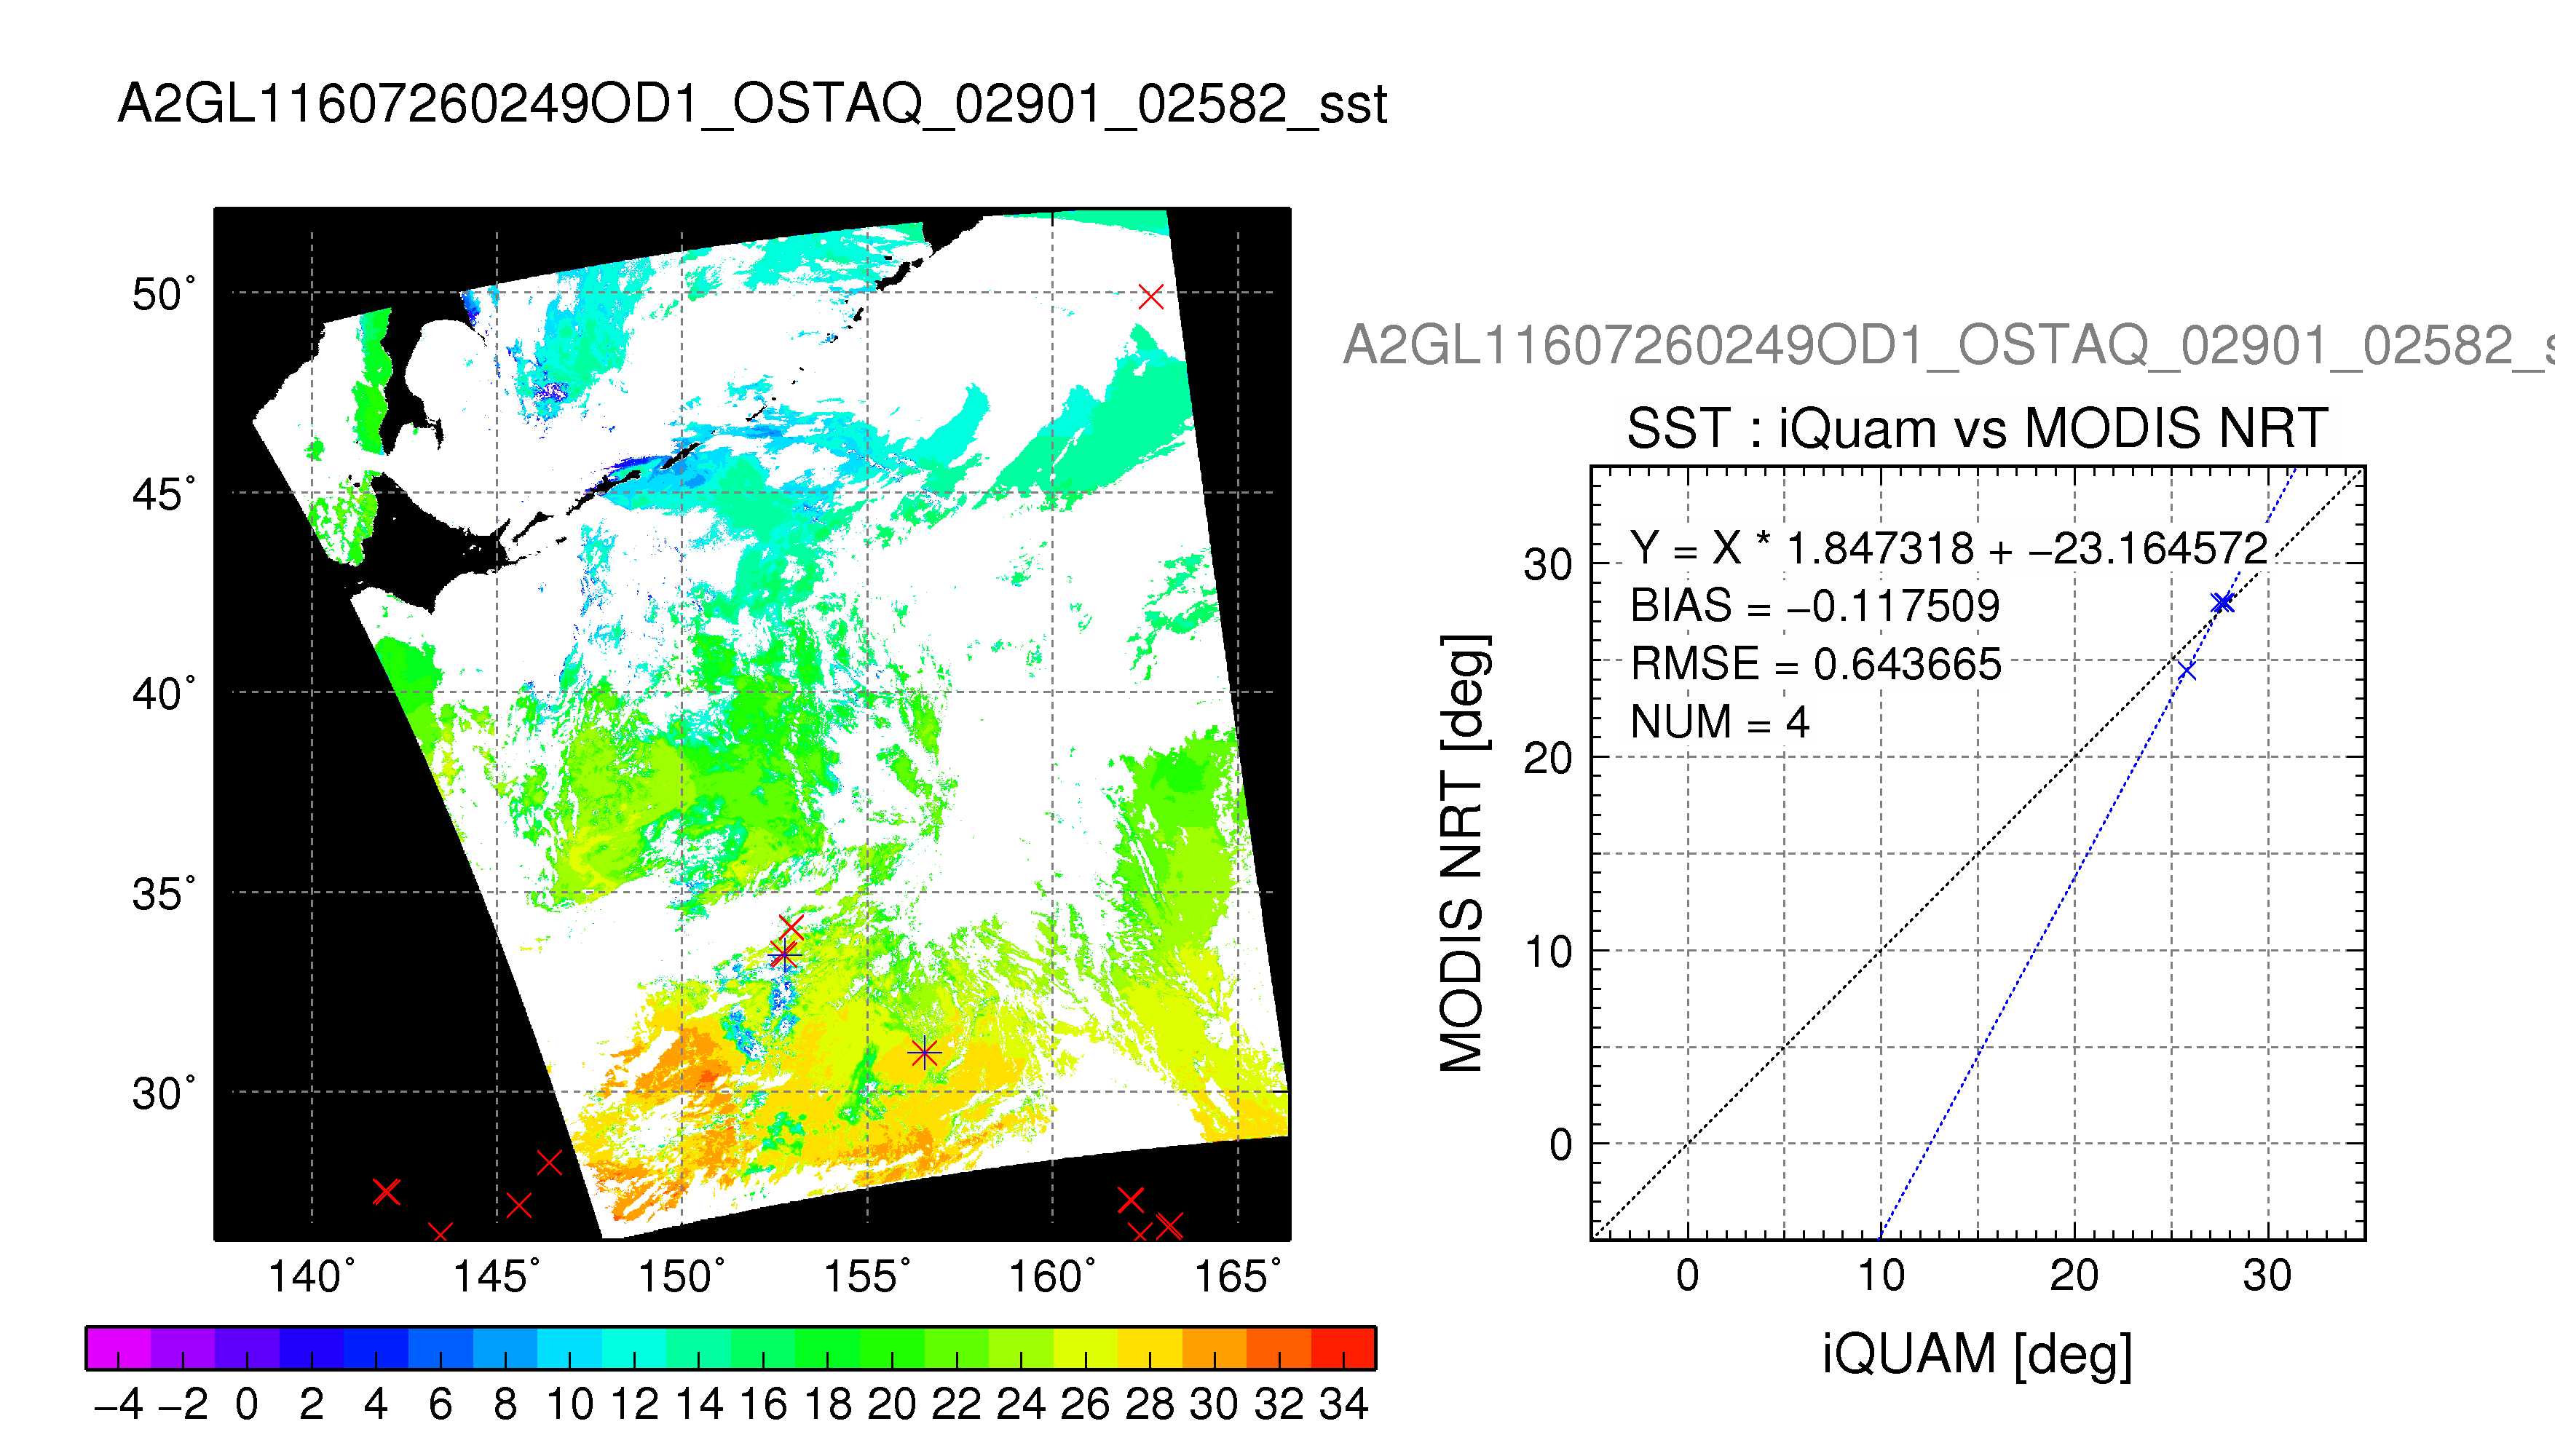Click the '–4' label under the colorbar
2555x1456 pixels.
coord(118,1405)
